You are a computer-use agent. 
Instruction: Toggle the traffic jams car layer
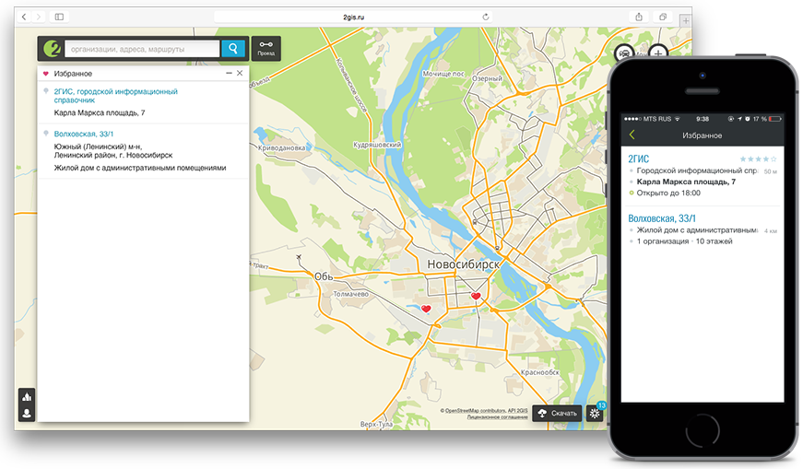[624, 53]
